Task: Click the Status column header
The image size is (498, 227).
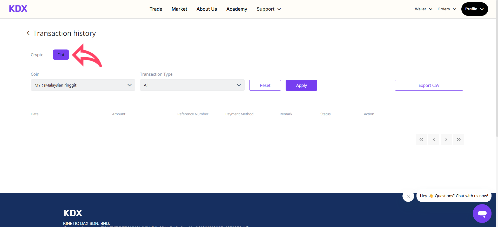Action: click(325, 114)
